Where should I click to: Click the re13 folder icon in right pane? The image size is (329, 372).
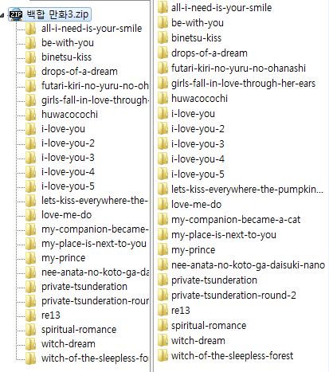pyautogui.click(x=163, y=311)
